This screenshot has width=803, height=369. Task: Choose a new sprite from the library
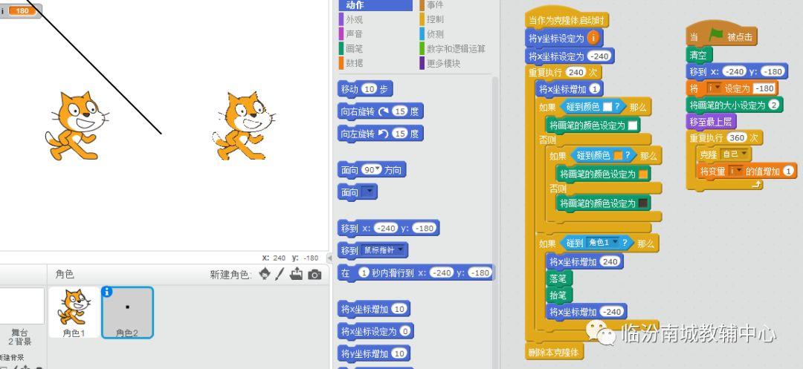click(x=264, y=275)
